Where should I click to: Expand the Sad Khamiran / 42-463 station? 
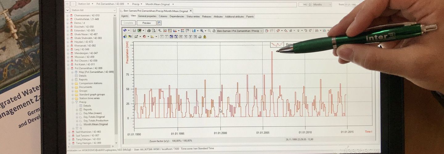(x=68, y=132)
